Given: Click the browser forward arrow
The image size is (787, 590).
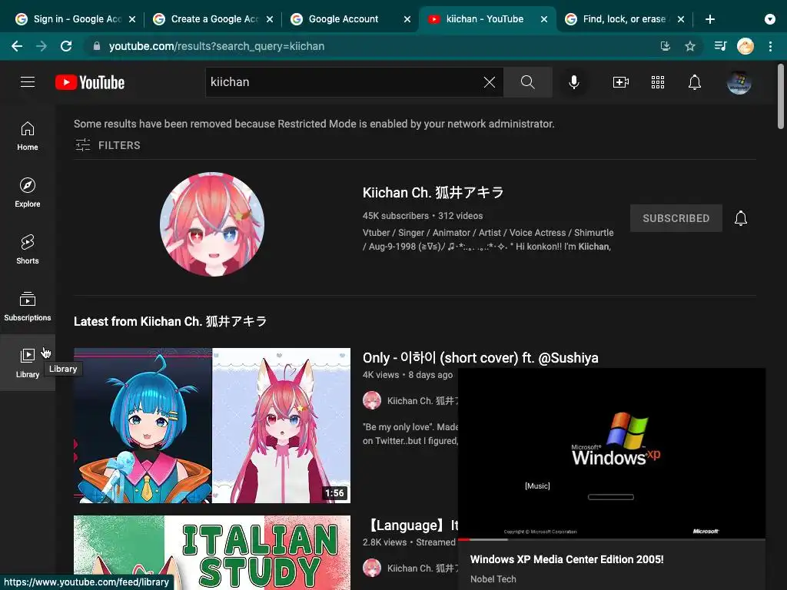Looking at the screenshot, I should pos(42,46).
